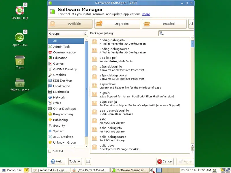Viewport: 231px width, 173px height.
Task: Toggle the Detailed checkbox
Action: tap(50, 151)
